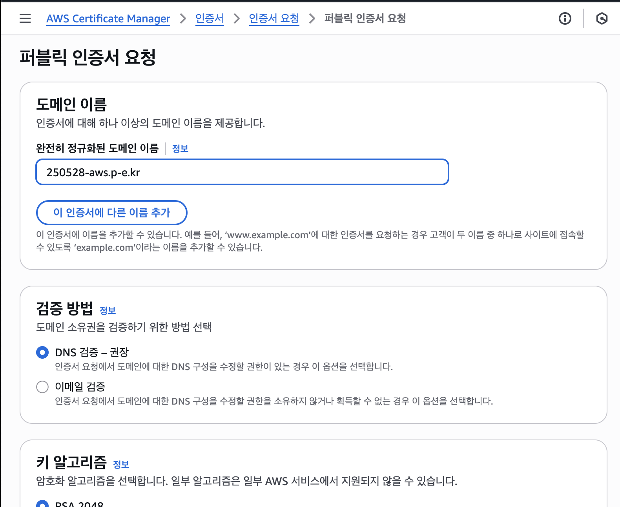This screenshot has height=507, width=620.
Task: Open the 인증서 요청 breadcrumb link
Action: pos(274,18)
